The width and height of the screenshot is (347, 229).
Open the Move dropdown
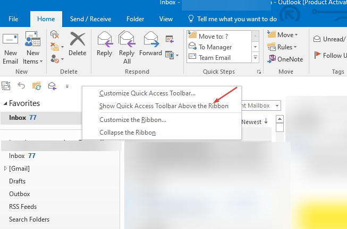click(282, 34)
